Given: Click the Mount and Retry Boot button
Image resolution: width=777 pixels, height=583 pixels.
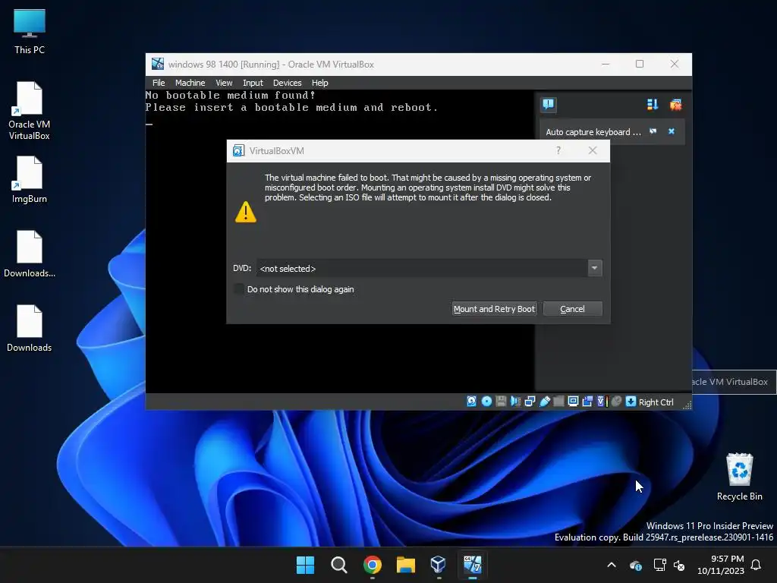Looking at the screenshot, I should pyautogui.click(x=494, y=309).
